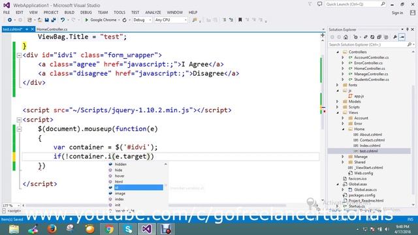Select StudentsController.cs in Solution Explorer
418x235 pixels.
tap(372, 80)
